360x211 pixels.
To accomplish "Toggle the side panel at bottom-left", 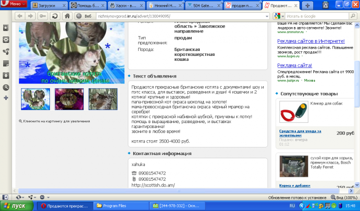I will pyautogui.click(x=5, y=197).
